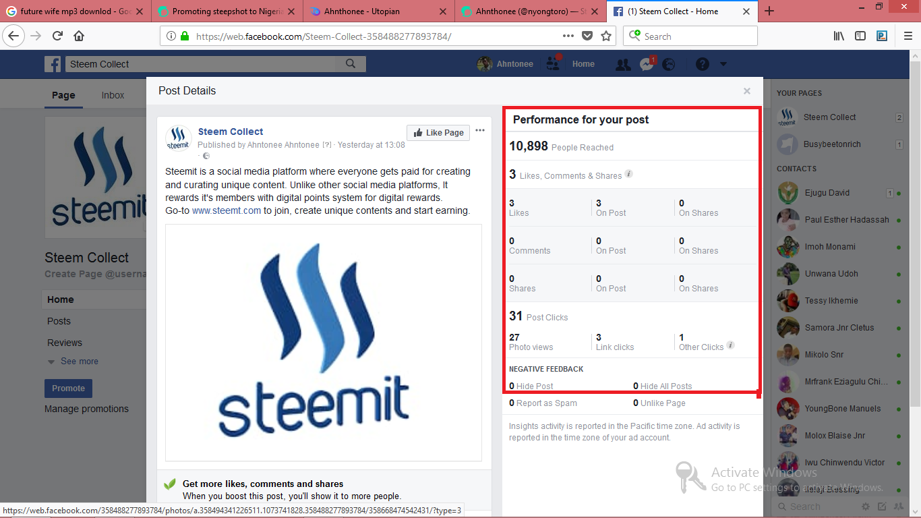
Task: Switch to future wife mp3 Google tab
Action: tap(76, 11)
